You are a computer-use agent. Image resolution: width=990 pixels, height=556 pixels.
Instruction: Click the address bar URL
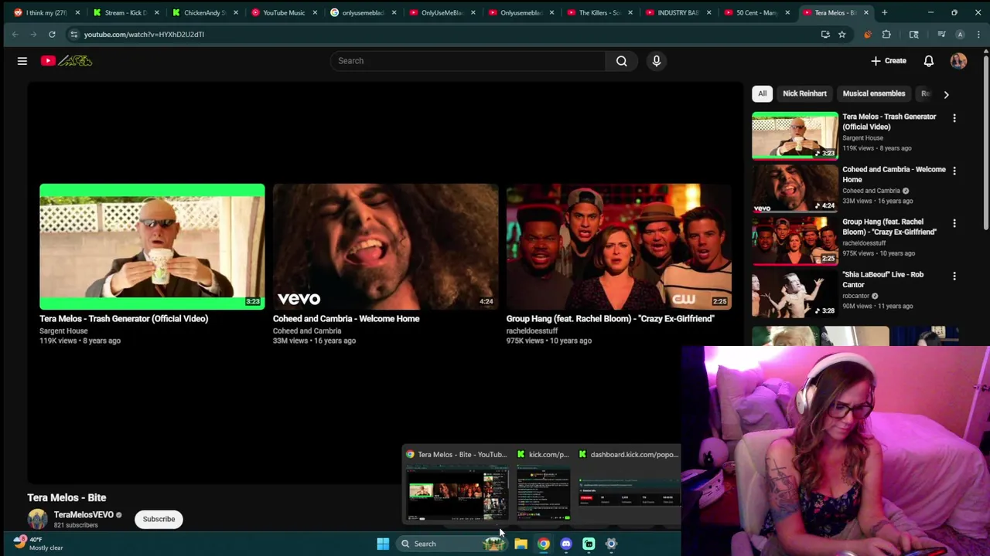(144, 34)
